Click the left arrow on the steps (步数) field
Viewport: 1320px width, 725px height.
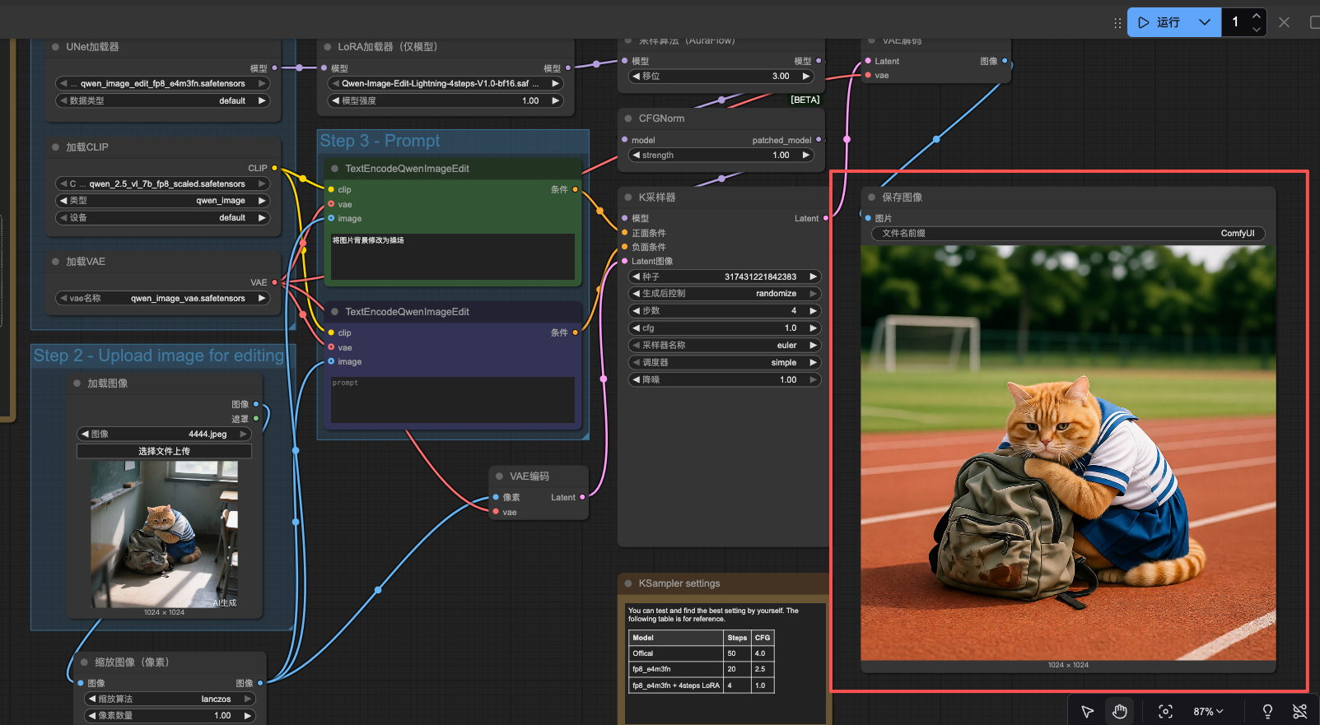click(x=636, y=311)
